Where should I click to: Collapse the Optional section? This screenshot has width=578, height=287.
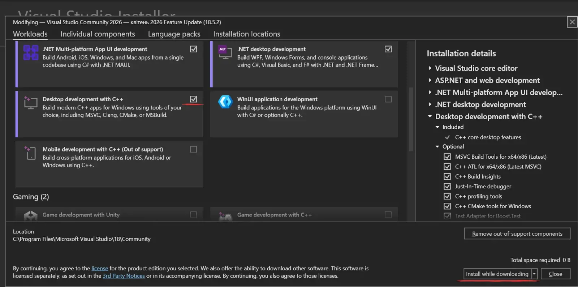point(437,146)
